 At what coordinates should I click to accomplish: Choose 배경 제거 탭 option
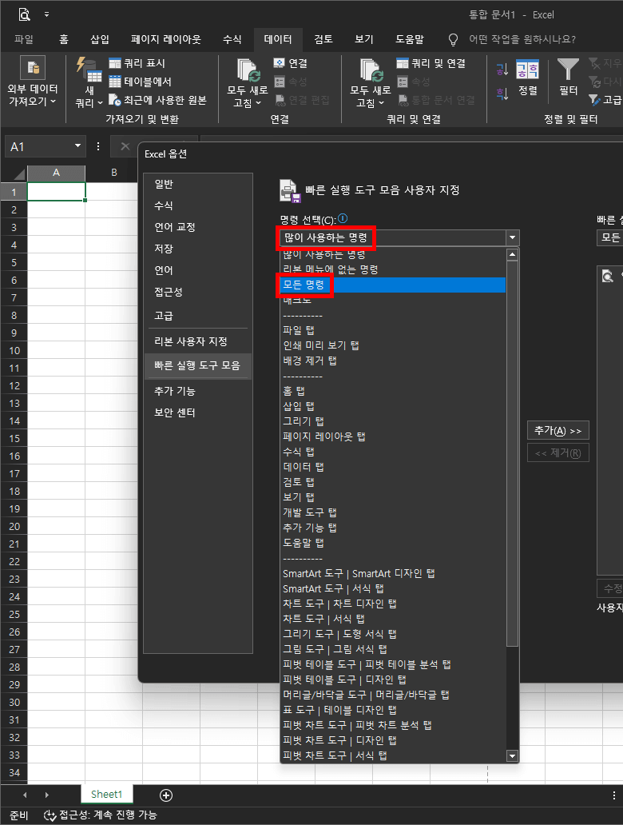coord(393,361)
